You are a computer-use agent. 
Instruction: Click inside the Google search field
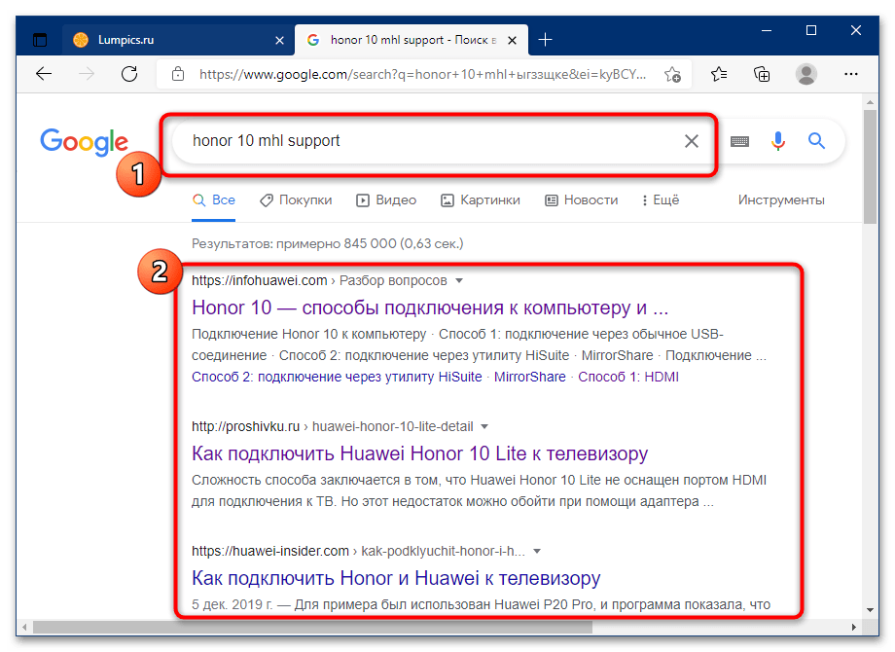tap(428, 141)
